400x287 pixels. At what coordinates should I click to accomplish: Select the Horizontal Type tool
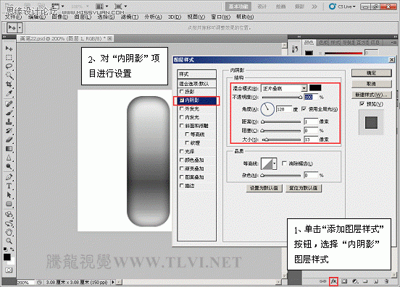coord(9,186)
